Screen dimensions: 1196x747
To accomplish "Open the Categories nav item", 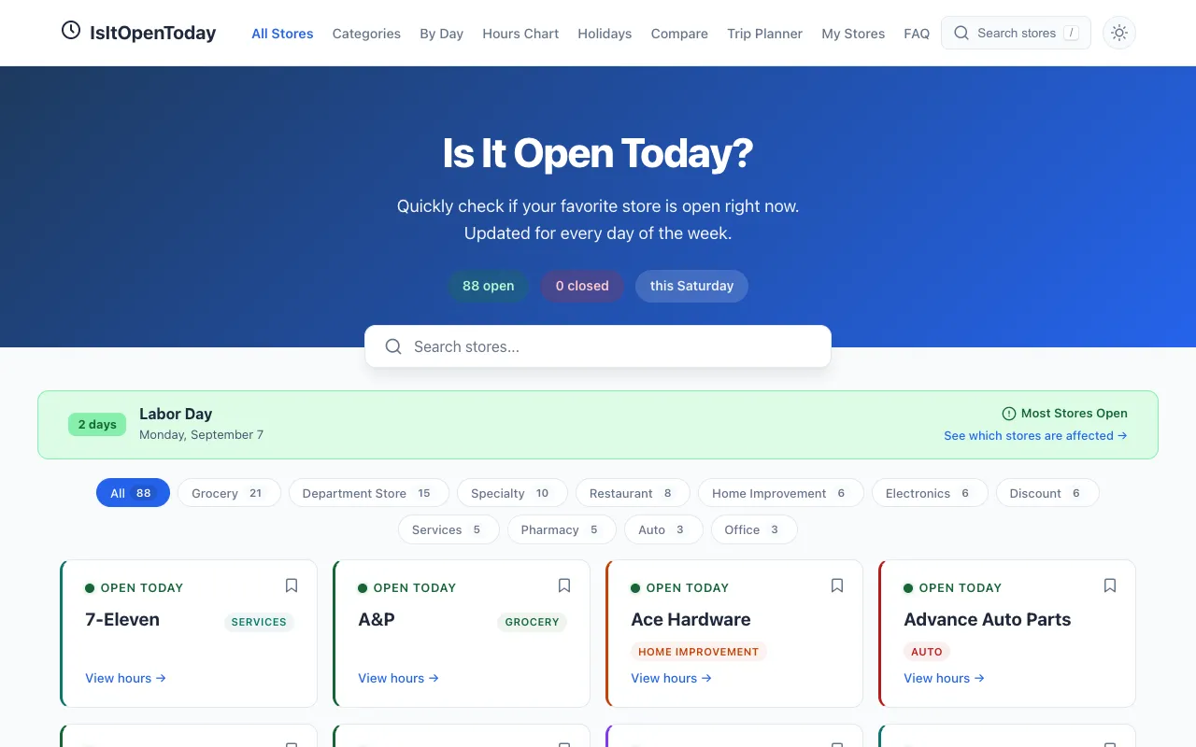I will click(366, 34).
